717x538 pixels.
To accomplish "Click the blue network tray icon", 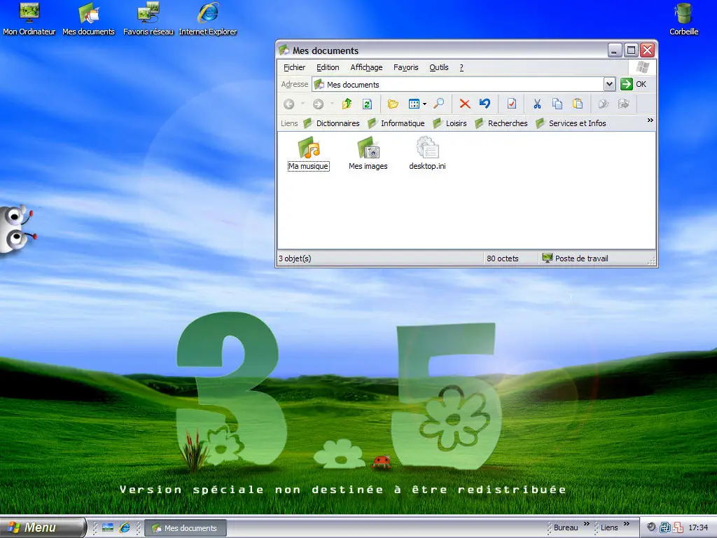I will coord(665,527).
